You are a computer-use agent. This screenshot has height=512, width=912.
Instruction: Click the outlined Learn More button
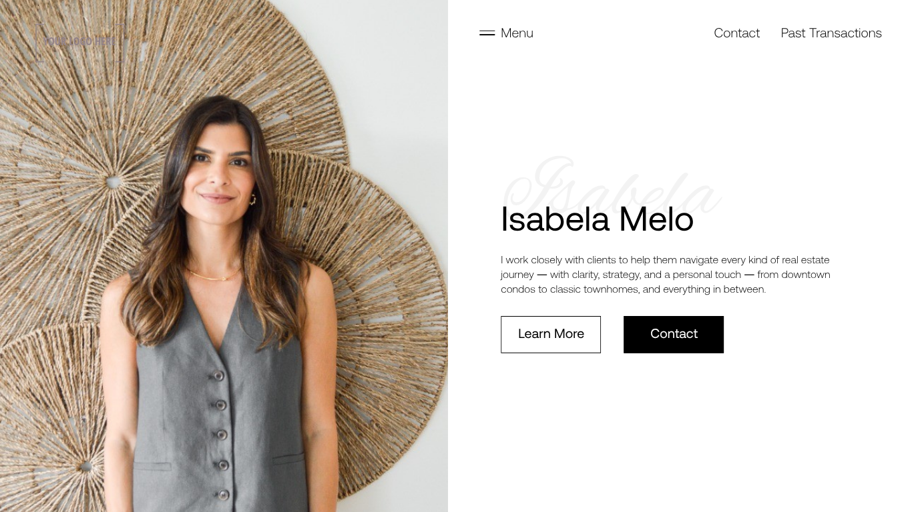click(x=551, y=335)
